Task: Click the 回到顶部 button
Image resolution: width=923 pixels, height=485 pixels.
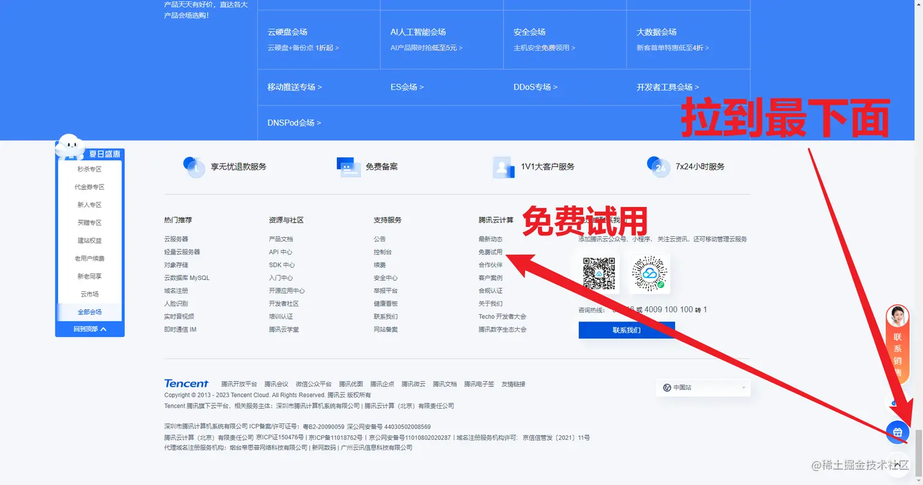Action: (90, 329)
